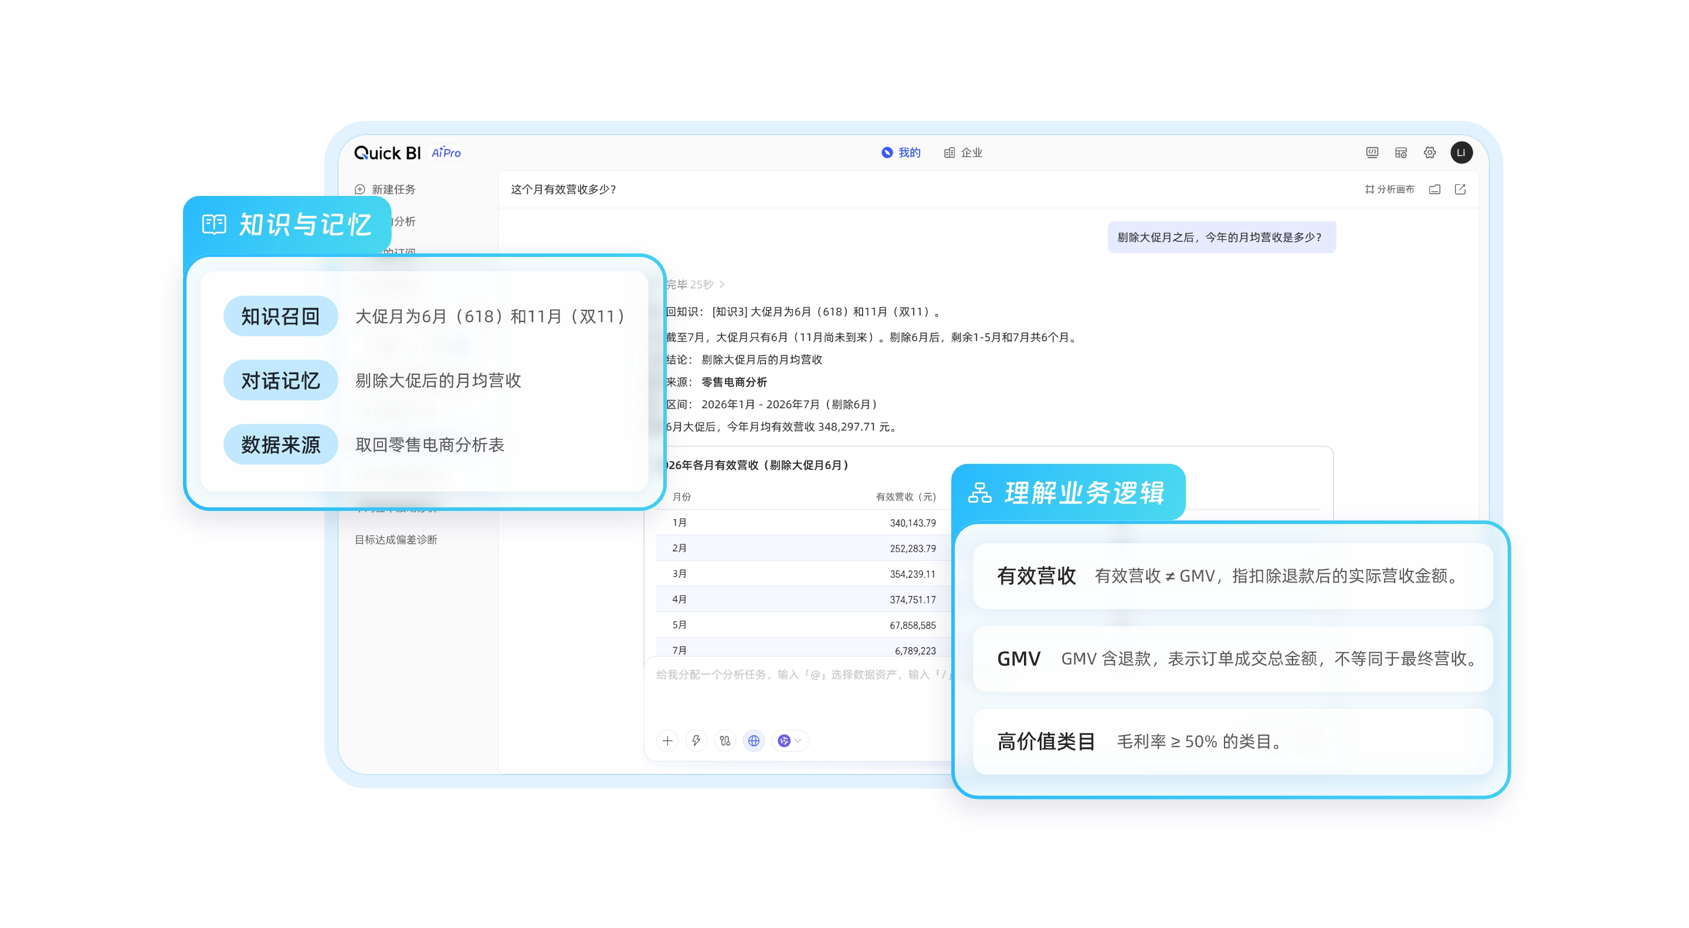This screenshot has height=928, width=1689.
Task: Click the 知识召回 pill label
Action: tap(281, 317)
